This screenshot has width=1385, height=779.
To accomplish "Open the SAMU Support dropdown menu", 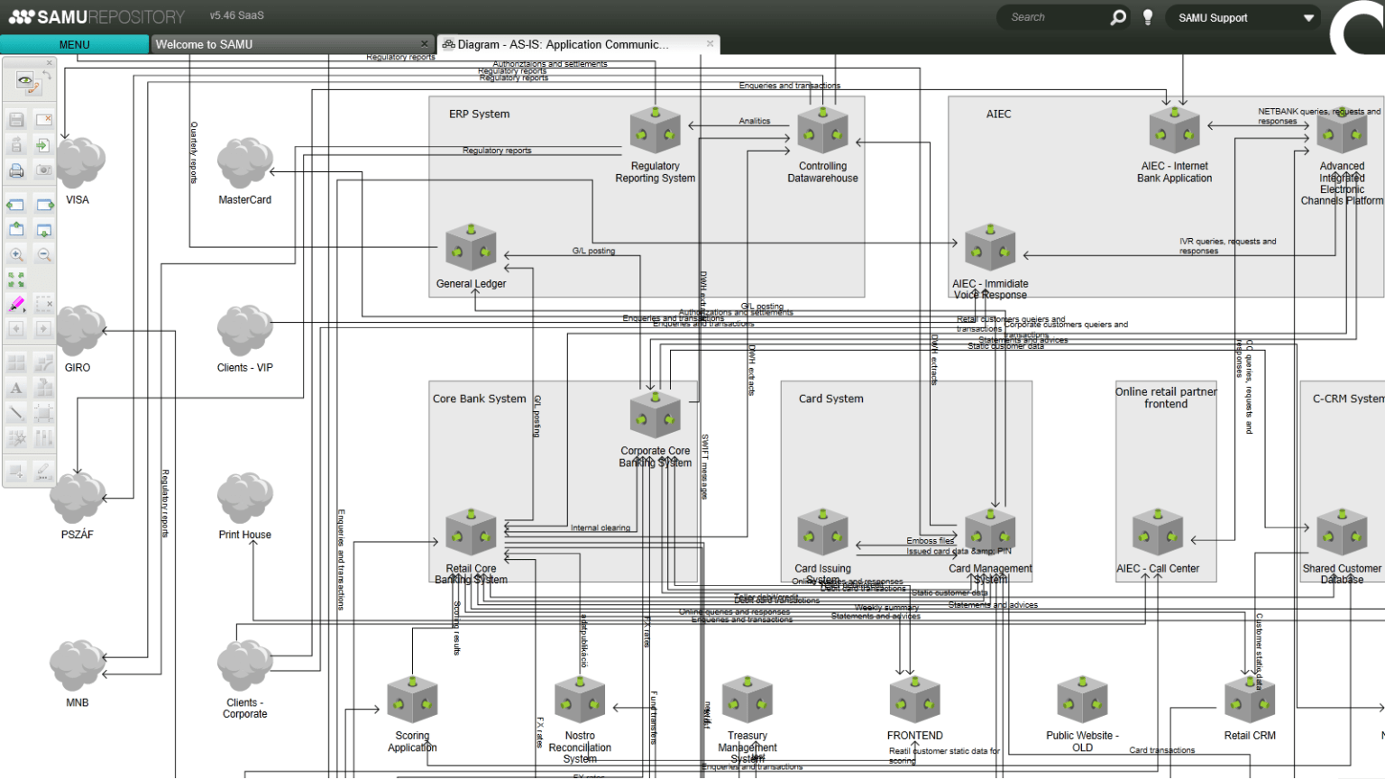I will [x=1243, y=17].
